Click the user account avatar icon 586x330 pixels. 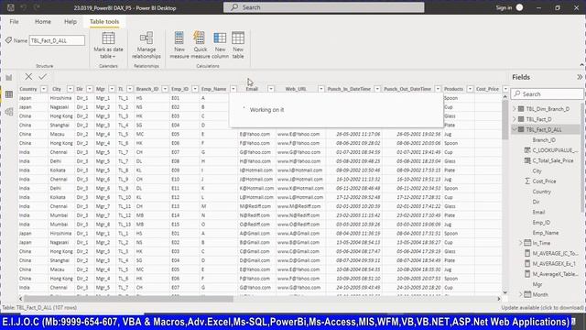(519, 7)
